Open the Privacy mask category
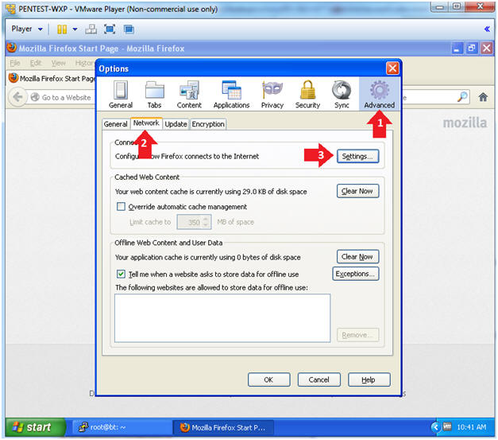This screenshot has width=498, height=440. tap(272, 95)
